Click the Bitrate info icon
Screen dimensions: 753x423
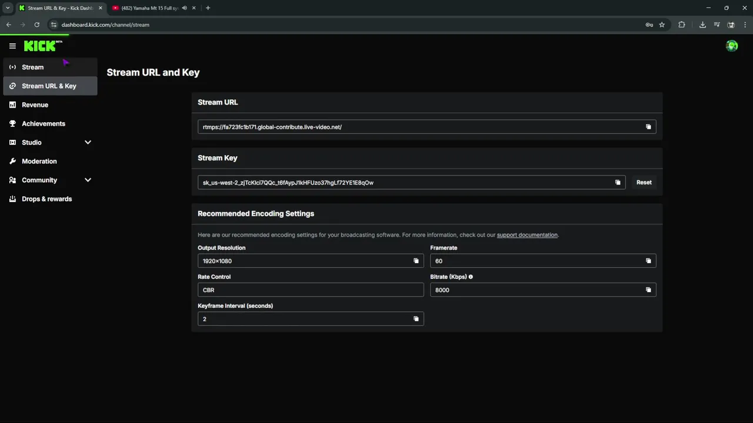click(x=471, y=277)
